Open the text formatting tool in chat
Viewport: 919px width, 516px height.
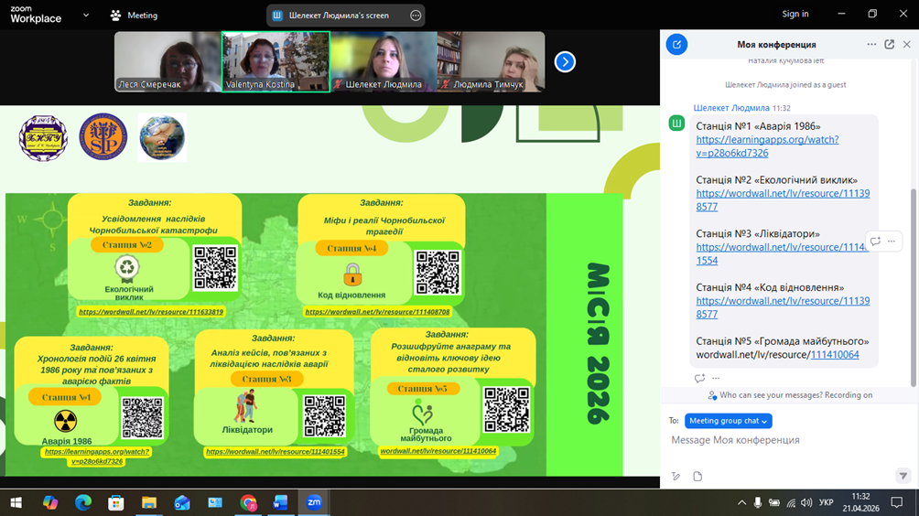pos(676,477)
